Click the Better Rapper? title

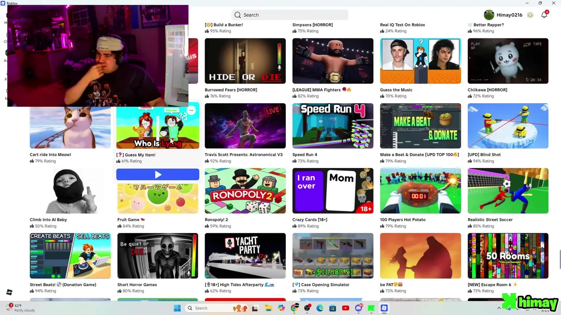click(486, 25)
